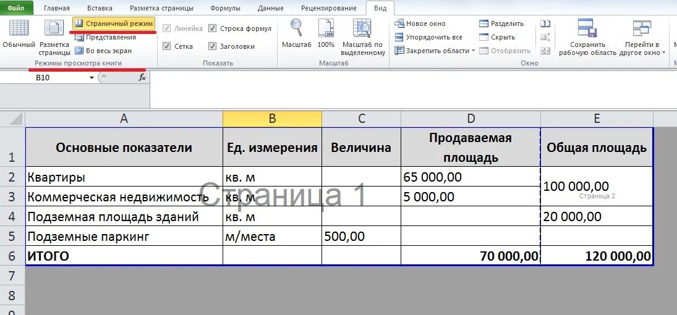677x315 pixels.
Task: Select row 1 header
Action: (12, 147)
